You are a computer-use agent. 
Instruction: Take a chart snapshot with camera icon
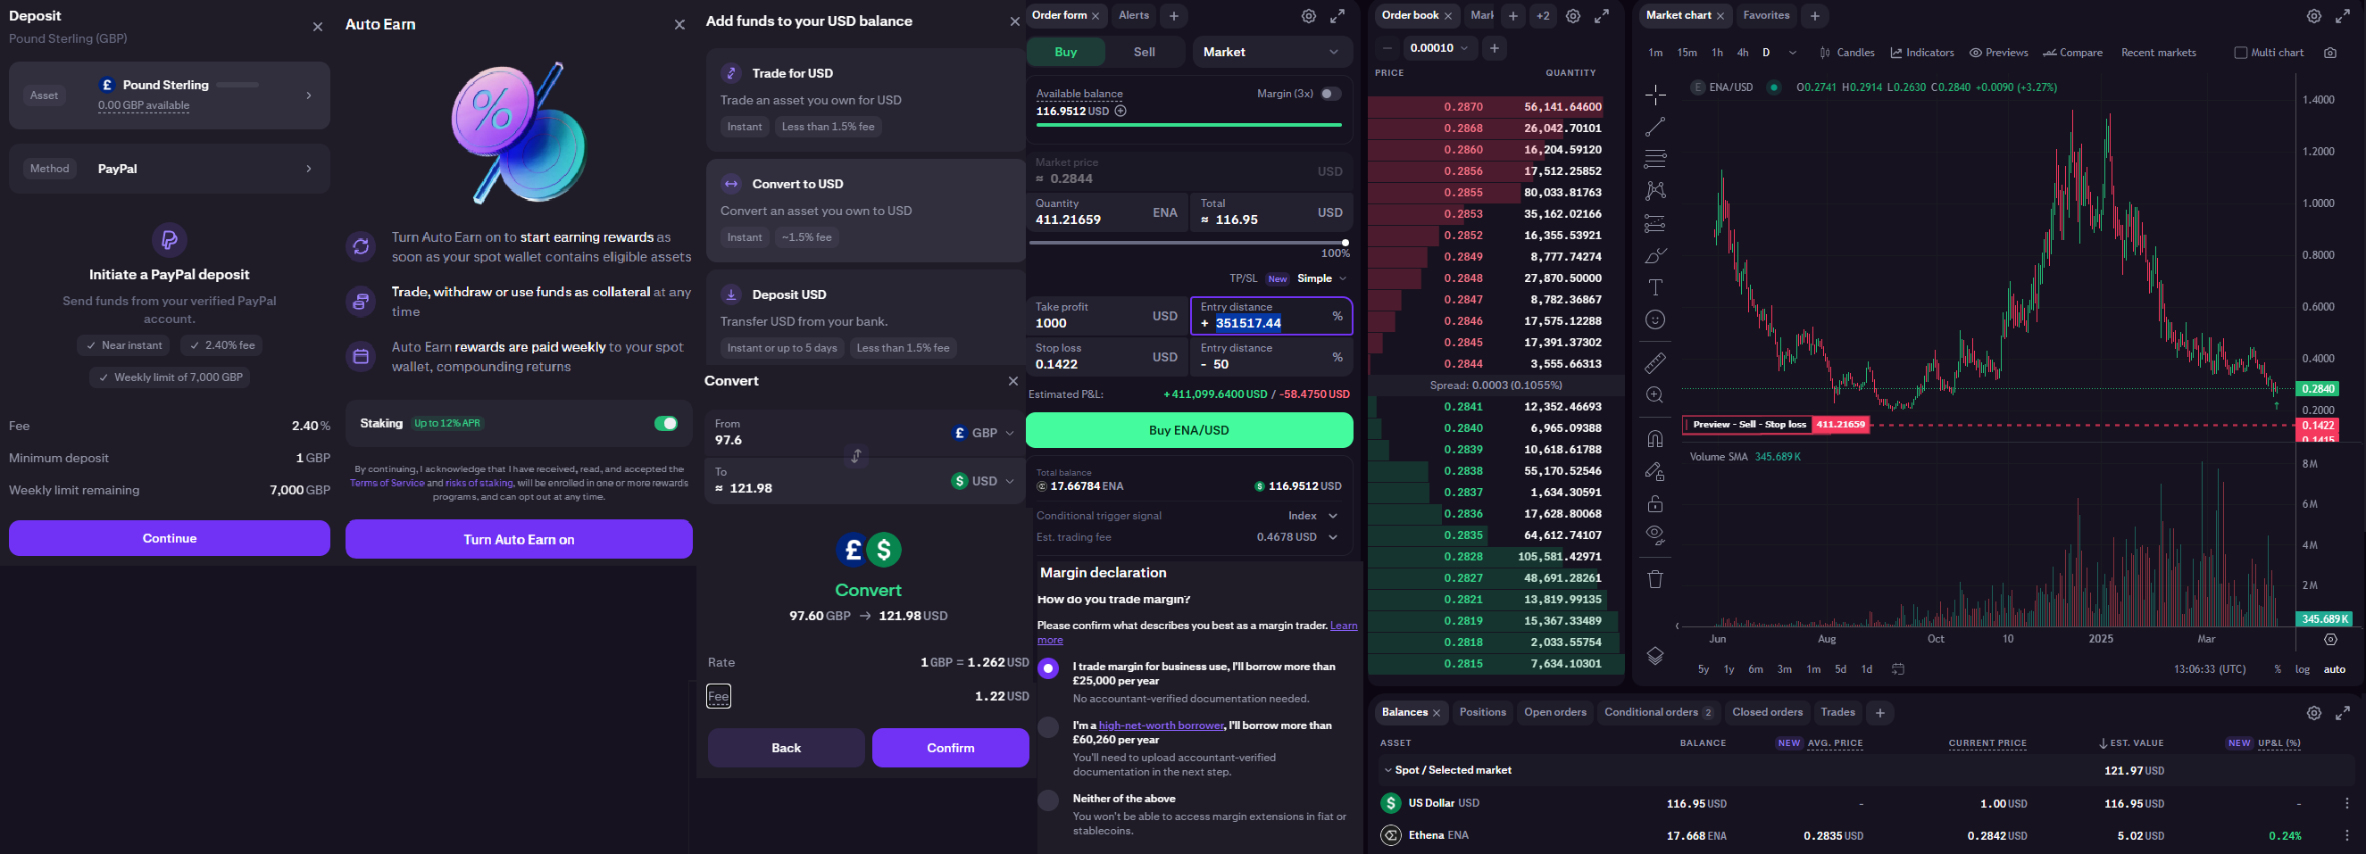pos(2330,53)
